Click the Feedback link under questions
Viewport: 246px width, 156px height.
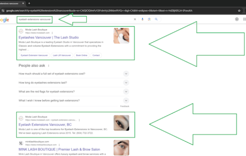(125, 106)
